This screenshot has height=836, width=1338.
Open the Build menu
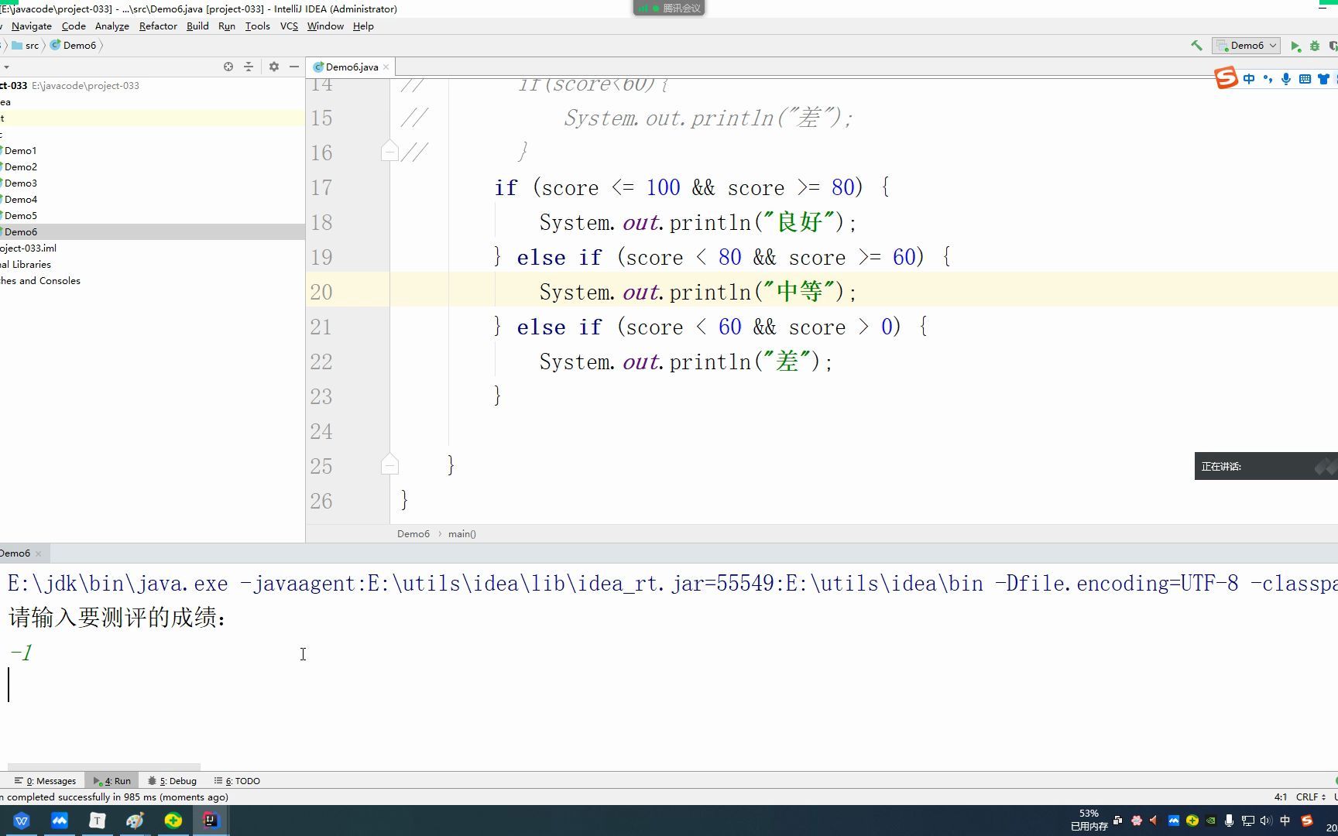(197, 26)
